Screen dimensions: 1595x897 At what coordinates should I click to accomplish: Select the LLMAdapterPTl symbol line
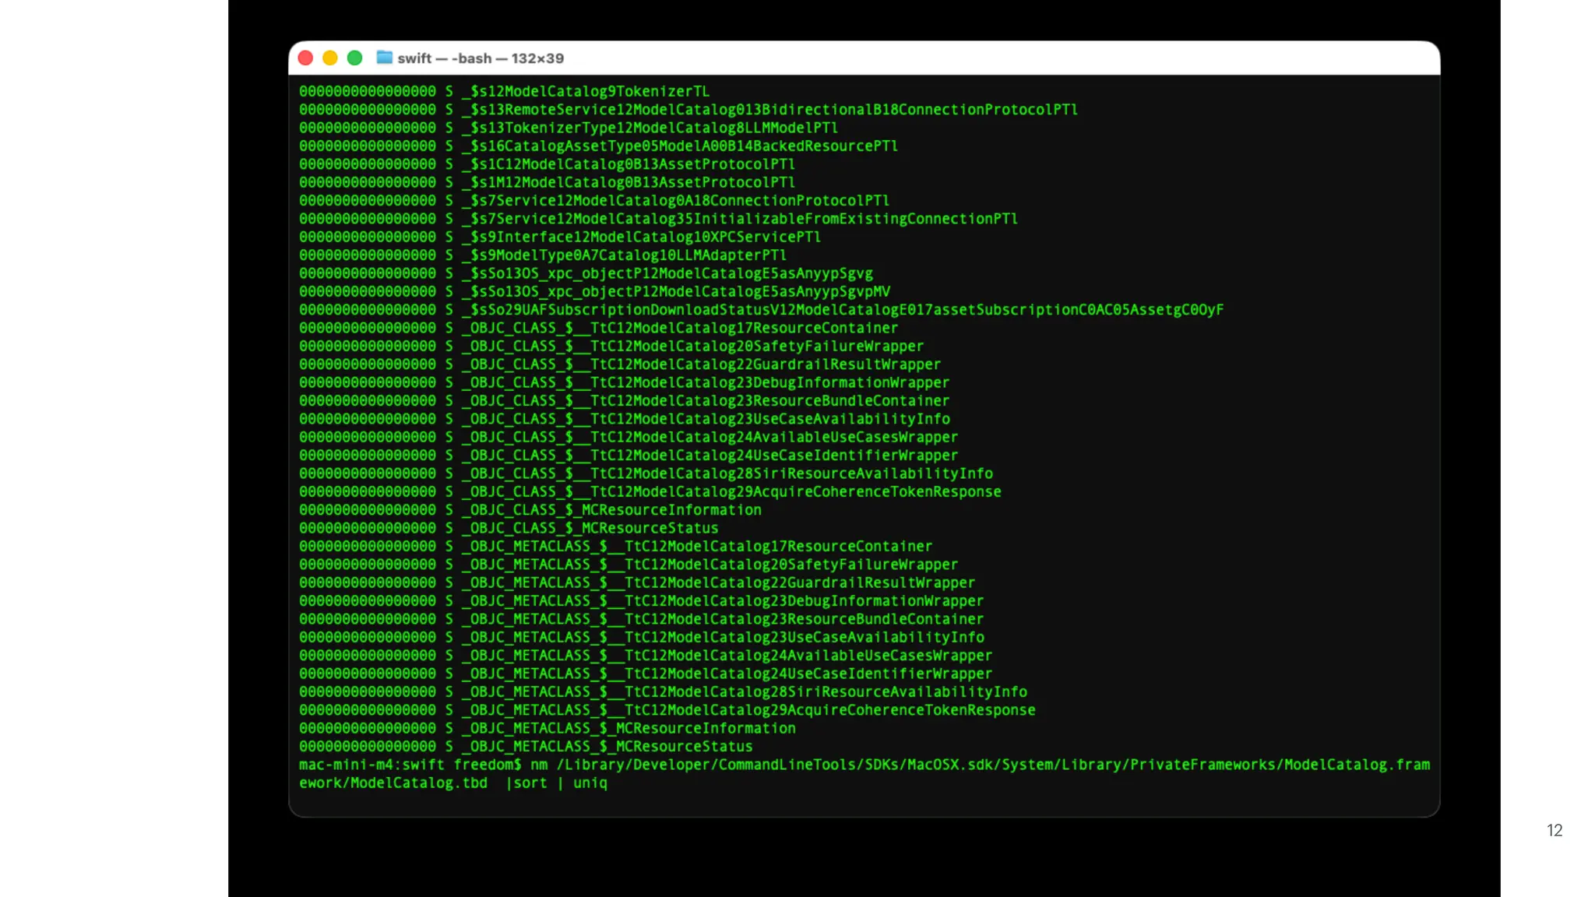pyautogui.click(x=624, y=255)
